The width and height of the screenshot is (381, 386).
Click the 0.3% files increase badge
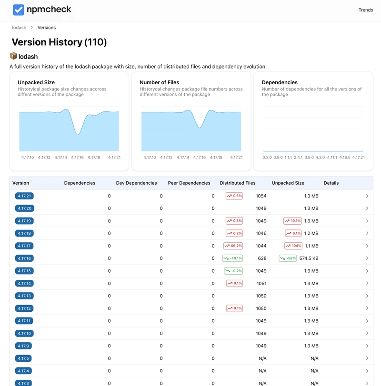click(x=234, y=221)
